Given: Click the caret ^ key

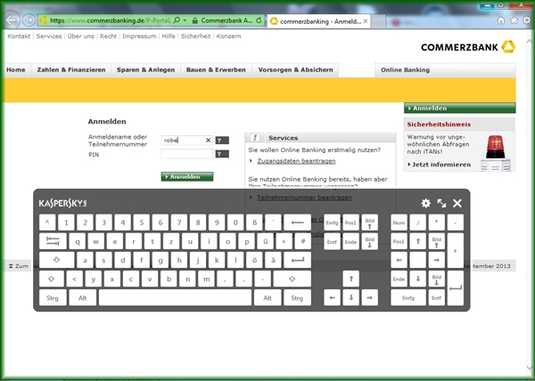Looking at the screenshot, I should [x=47, y=223].
